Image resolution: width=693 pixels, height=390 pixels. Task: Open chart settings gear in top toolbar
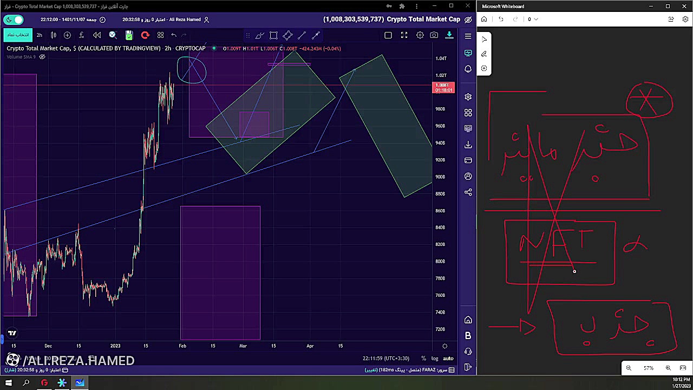(x=420, y=35)
